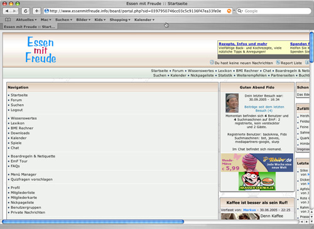The width and height of the screenshot is (314, 229).
Task: Open Forum in the Navigation panel
Action: (x=16, y=100)
